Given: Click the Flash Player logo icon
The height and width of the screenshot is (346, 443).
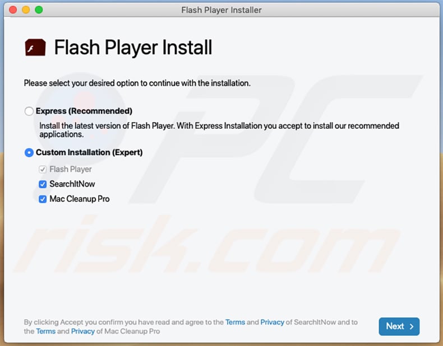Looking at the screenshot, I should [x=35, y=47].
